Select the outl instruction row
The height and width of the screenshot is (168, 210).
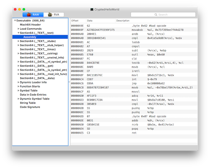[134, 55]
